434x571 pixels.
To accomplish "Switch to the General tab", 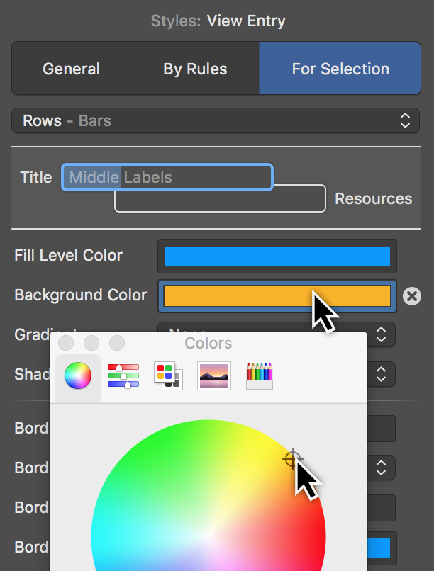I will tap(71, 69).
